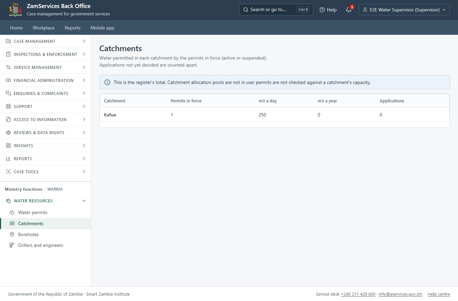Click the Zambia coat of arms logo

[15, 10]
